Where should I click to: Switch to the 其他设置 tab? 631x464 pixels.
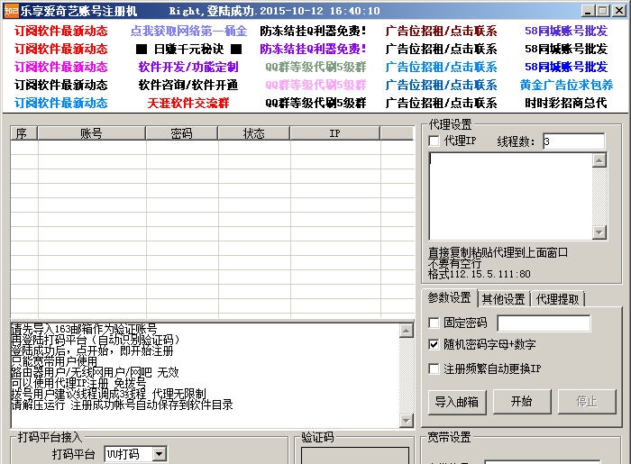click(503, 299)
